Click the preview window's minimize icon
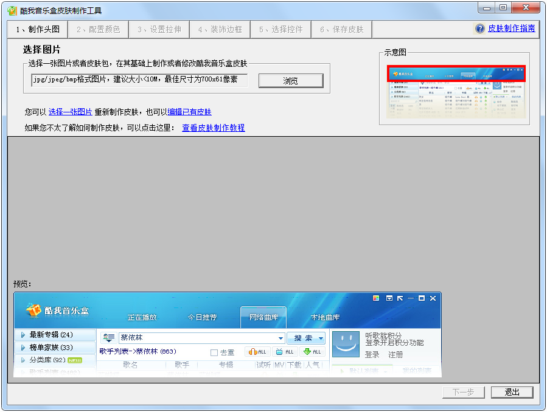Screen dimensions: 547x412 (411, 298)
